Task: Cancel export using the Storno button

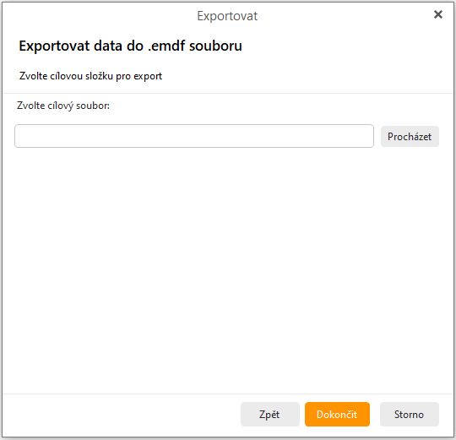Action: click(x=410, y=414)
